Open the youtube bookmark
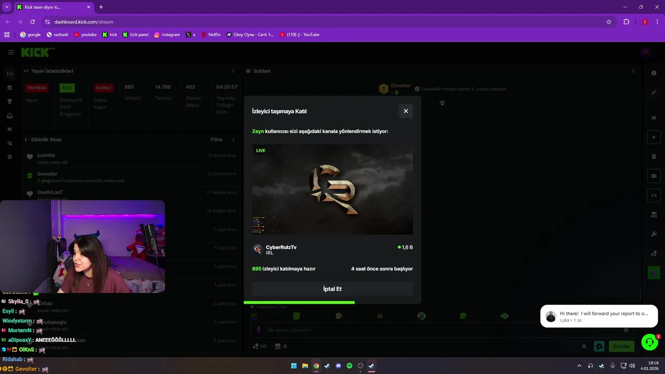 click(x=85, y=35)
